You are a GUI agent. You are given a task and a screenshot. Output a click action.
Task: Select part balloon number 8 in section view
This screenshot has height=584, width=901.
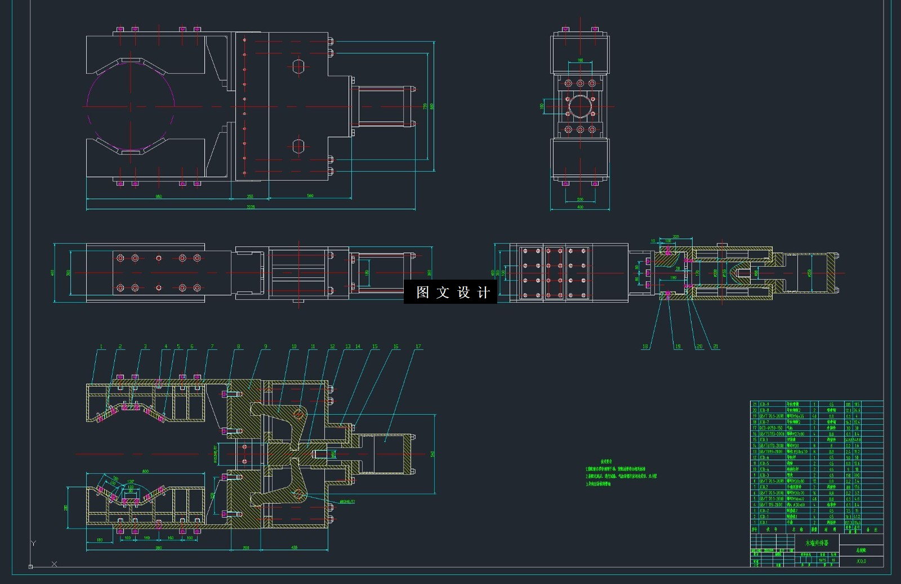(x=238, y=347)
